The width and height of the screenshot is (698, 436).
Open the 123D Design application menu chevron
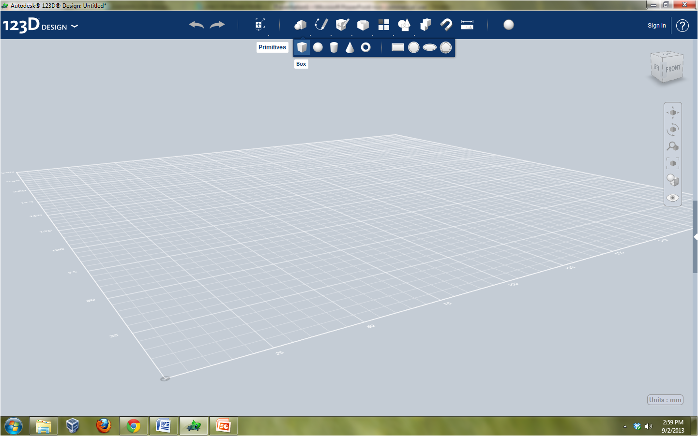(75, 26)
